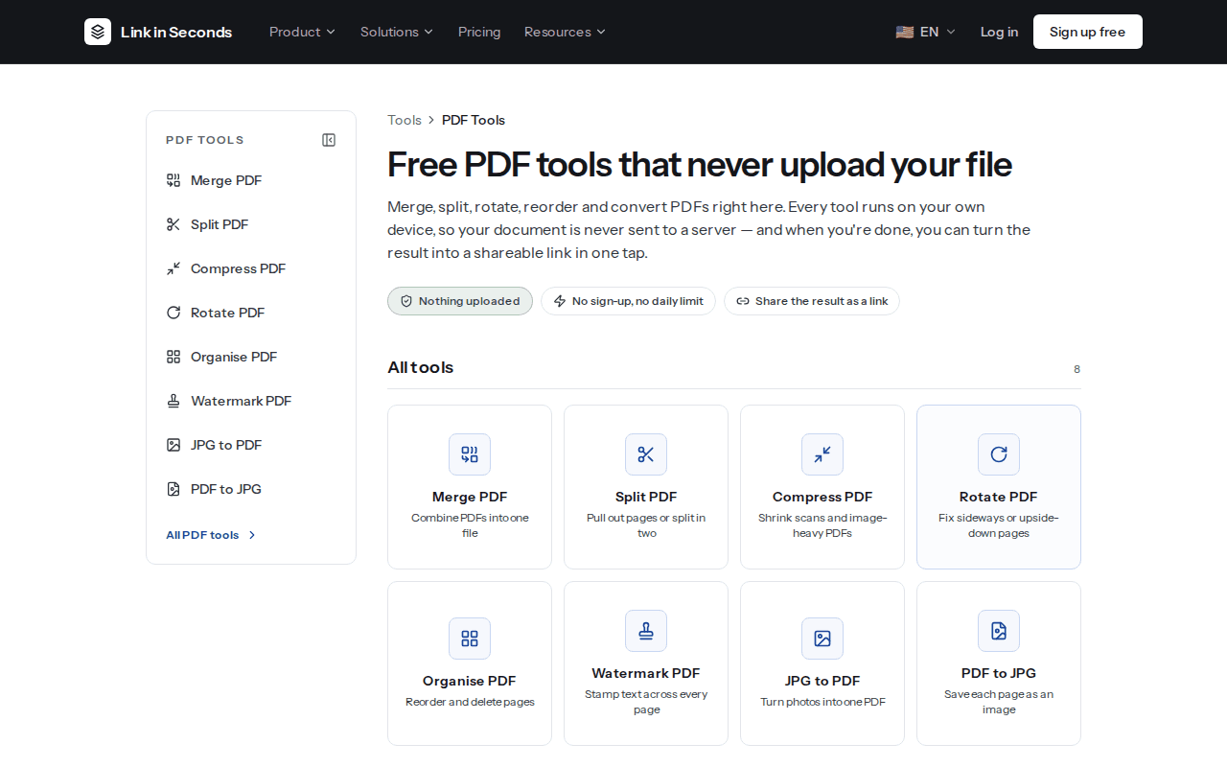This screenshot has width=1227, height=767.
Task: Open Organise PDF from the sidebar
Action: click(251, 357)
